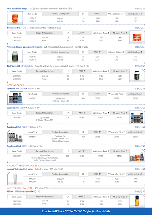Click 'Wholesale Price' header in Supplement Pack 400 LP table

click(116, 132)
